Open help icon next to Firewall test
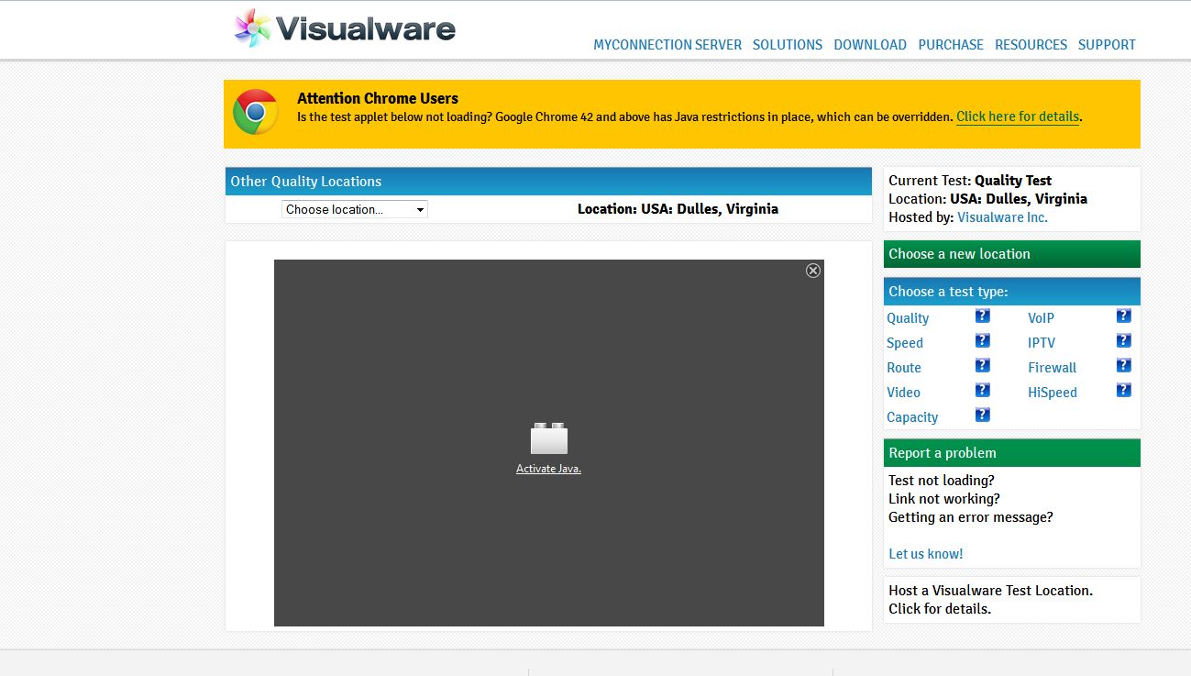 tap(1123, 366)
